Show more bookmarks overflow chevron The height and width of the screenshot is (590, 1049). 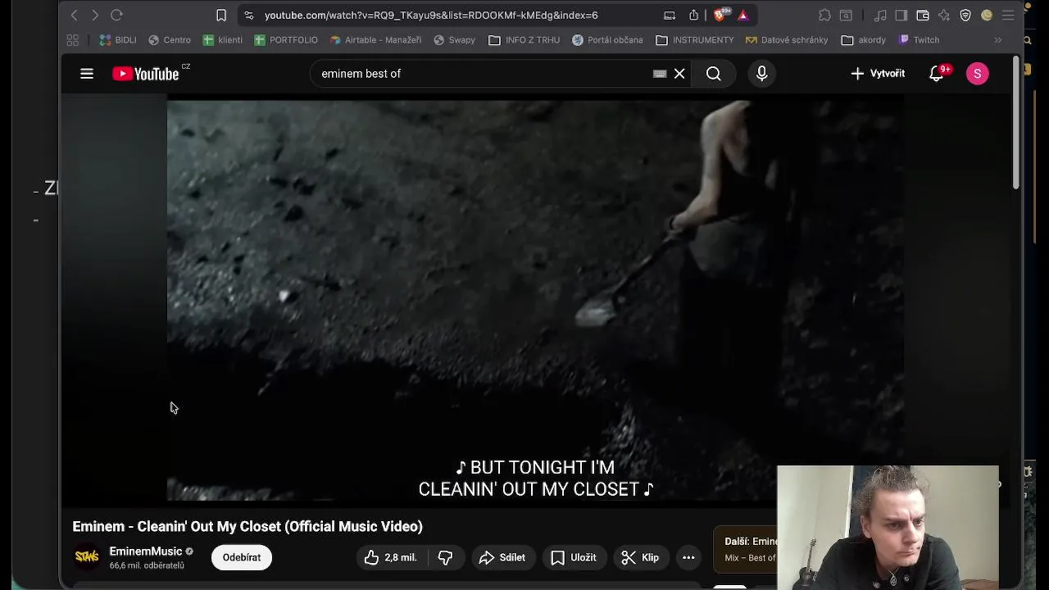[997, 39]
